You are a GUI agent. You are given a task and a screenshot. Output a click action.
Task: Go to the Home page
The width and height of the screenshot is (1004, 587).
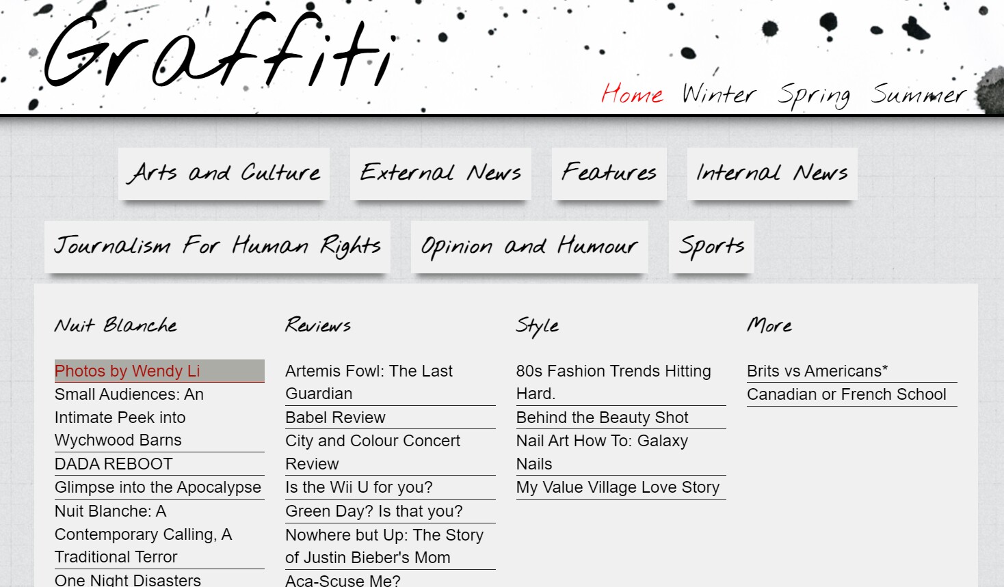pos(632,94)
